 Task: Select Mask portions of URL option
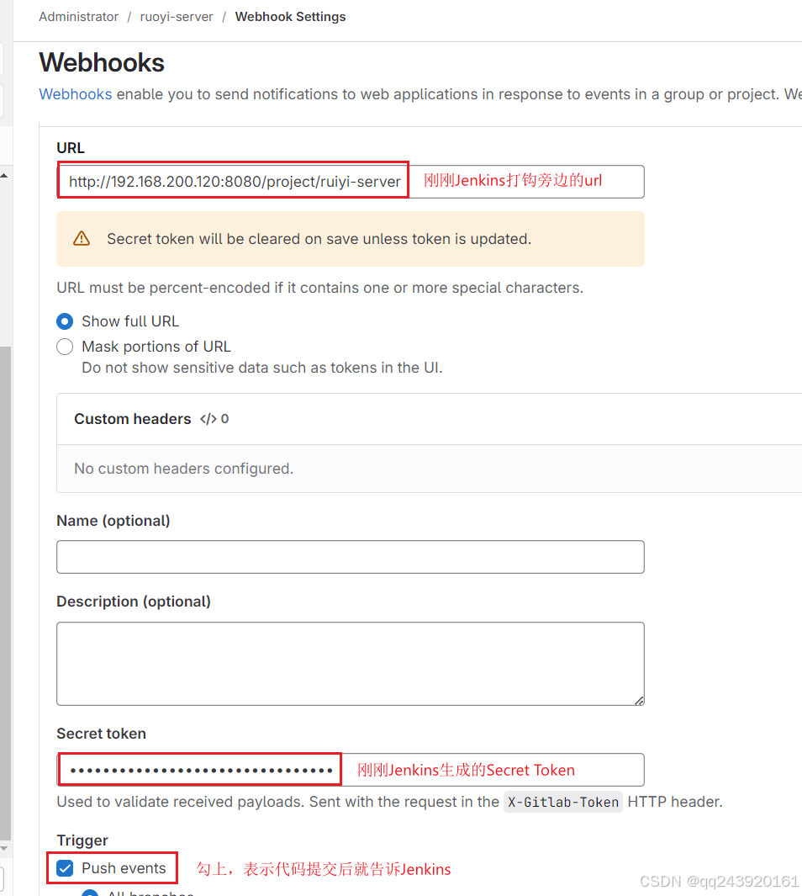click(x=65, y=347)
